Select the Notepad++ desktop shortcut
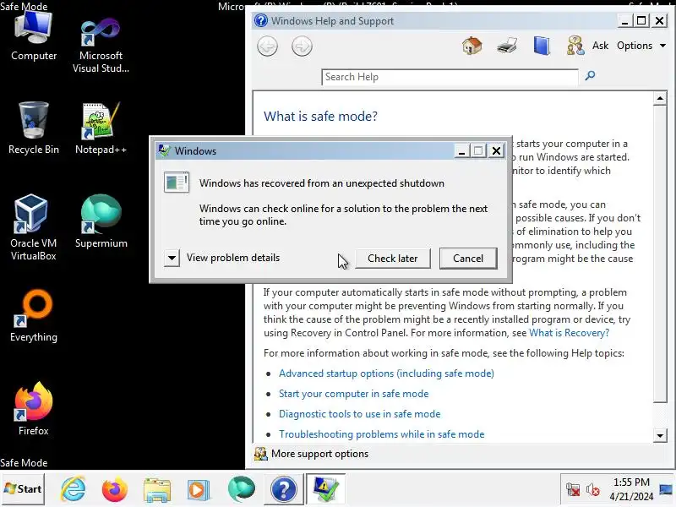Image resolution: width=676 pixels, height=507 pixels. [101, 128]
